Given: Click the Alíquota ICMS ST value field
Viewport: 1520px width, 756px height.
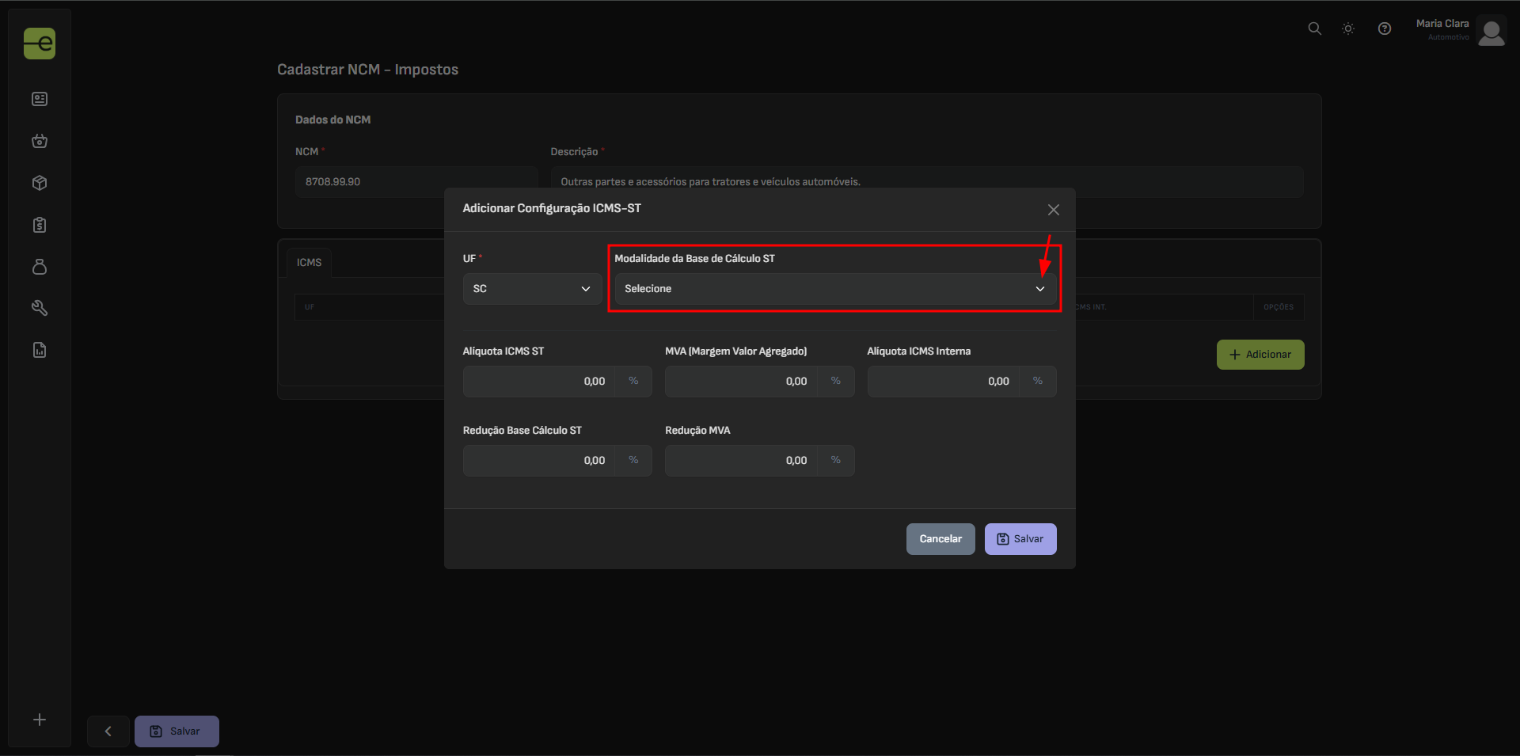Looking at the screenshot, I should (539, 382).
